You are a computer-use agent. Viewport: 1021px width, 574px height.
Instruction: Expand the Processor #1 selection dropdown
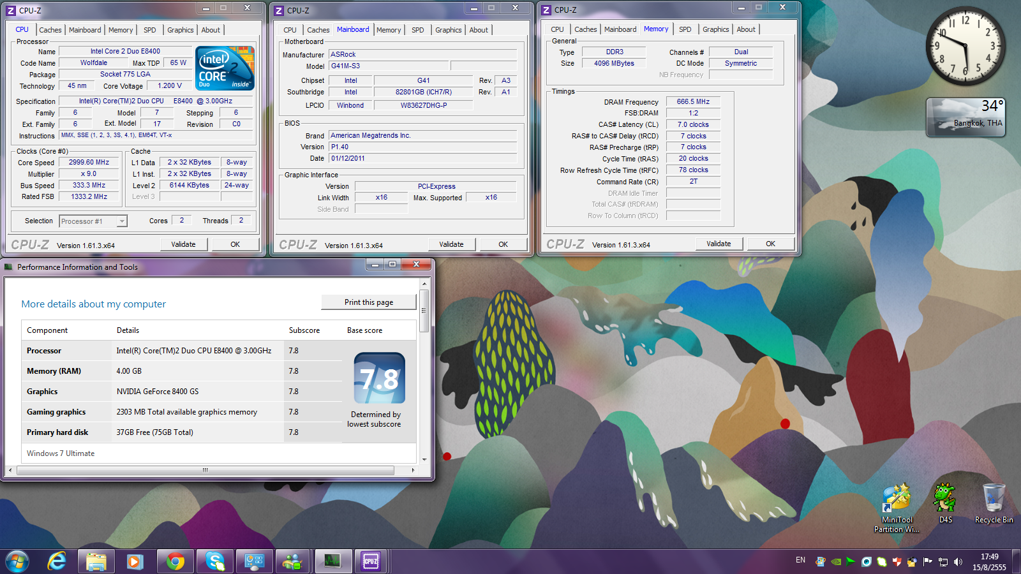tap(122, 221)
